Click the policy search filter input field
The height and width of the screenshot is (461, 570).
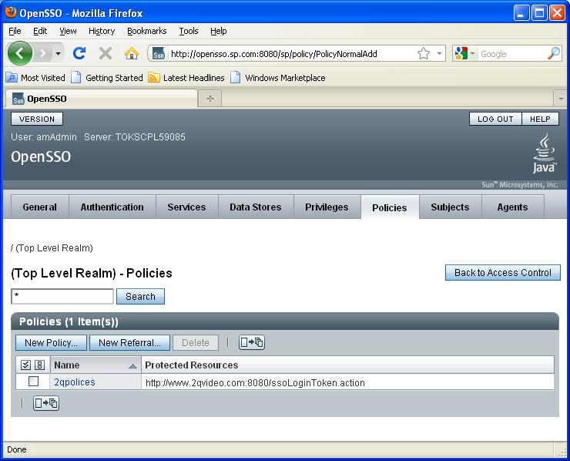62,296
